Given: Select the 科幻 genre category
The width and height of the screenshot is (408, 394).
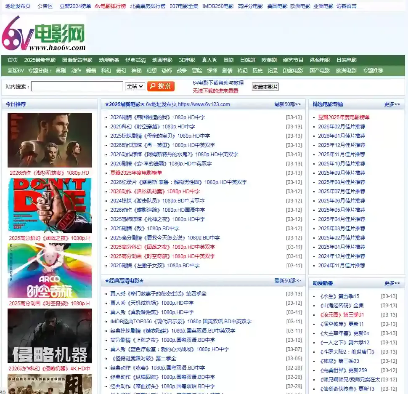Looking at the screenshot, I should [x=106, y=71].
